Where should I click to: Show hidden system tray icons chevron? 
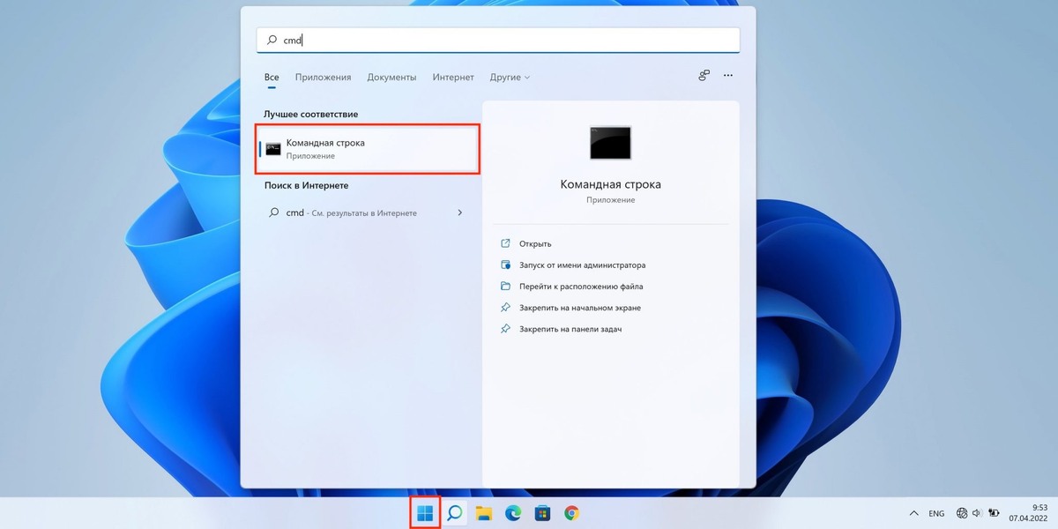pyautogui.click(x=913, y=513)
